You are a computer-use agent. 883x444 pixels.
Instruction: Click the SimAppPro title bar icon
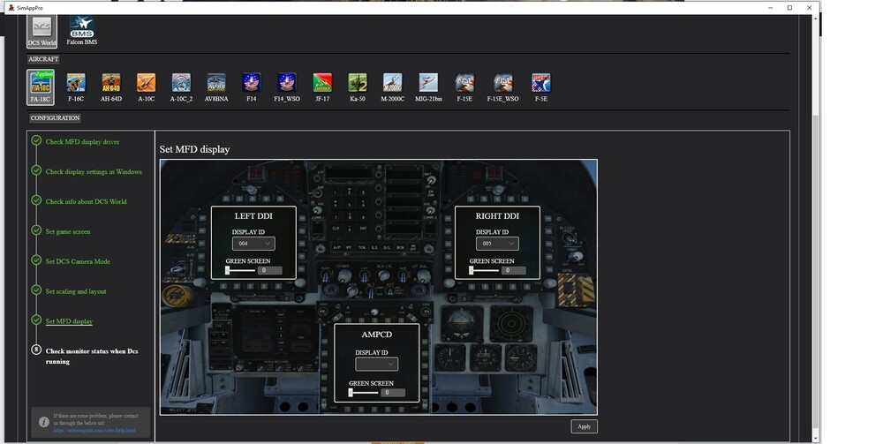coord(11,8)
